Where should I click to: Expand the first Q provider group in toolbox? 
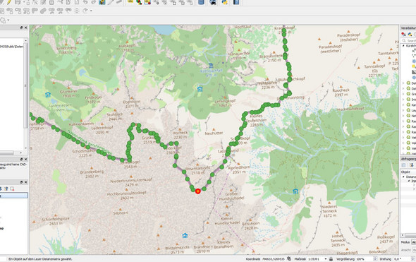(403, 83)
